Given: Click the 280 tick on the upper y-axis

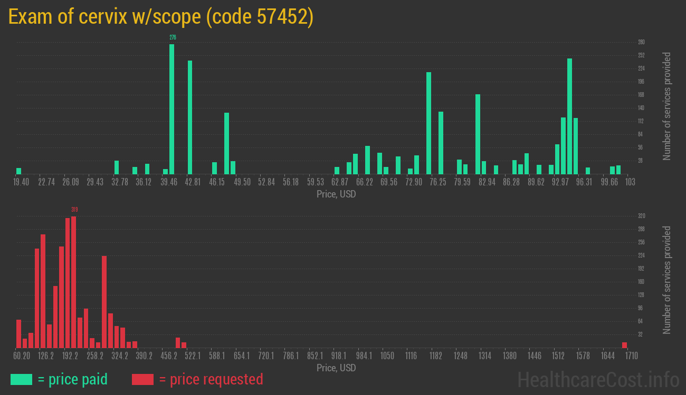Looking at the screenshot, I should click(x=641, y=42).
